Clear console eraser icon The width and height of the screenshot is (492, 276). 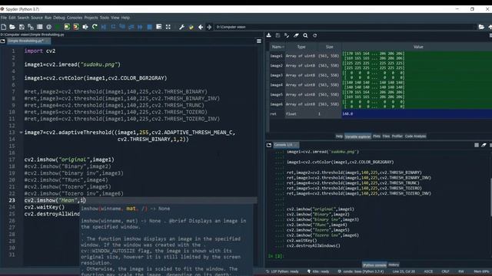(484, 145)
